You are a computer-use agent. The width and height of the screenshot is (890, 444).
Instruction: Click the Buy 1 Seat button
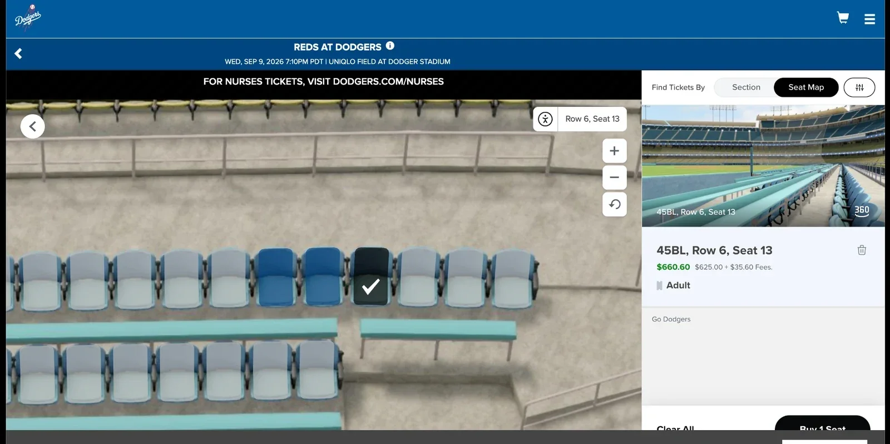pyautogui.click(x=822, y=424)
